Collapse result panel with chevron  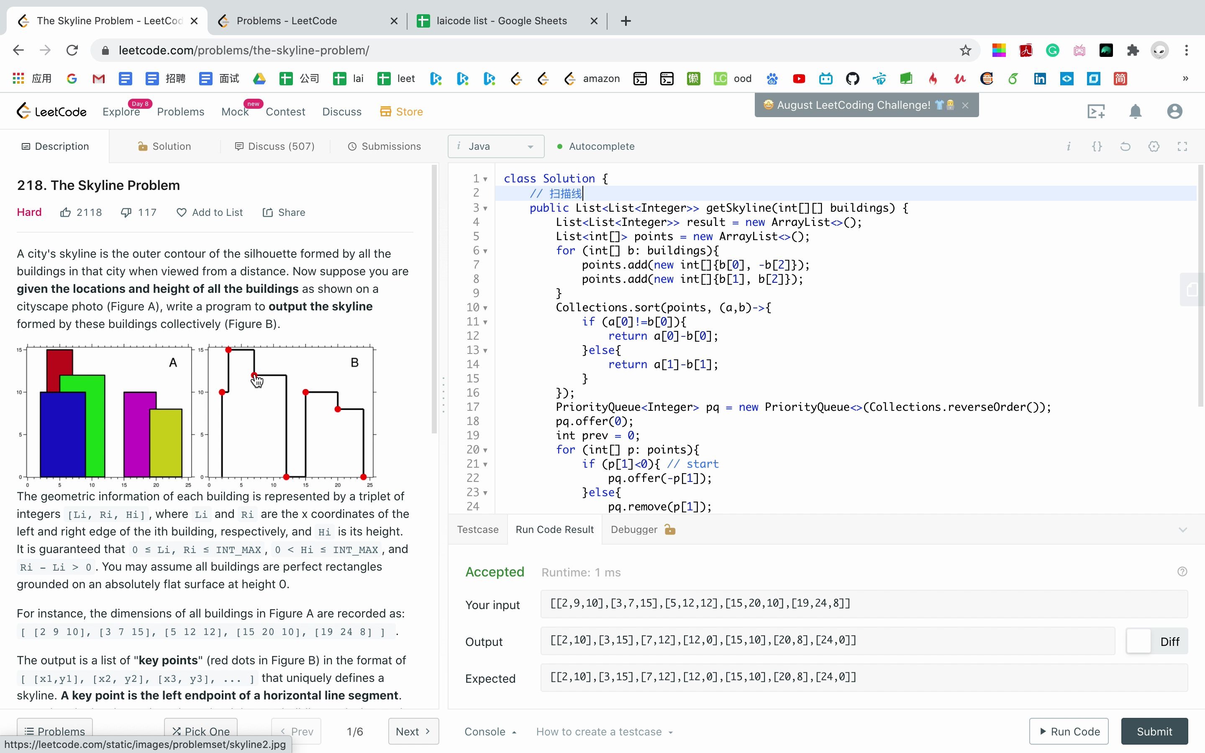[1182, 530]
